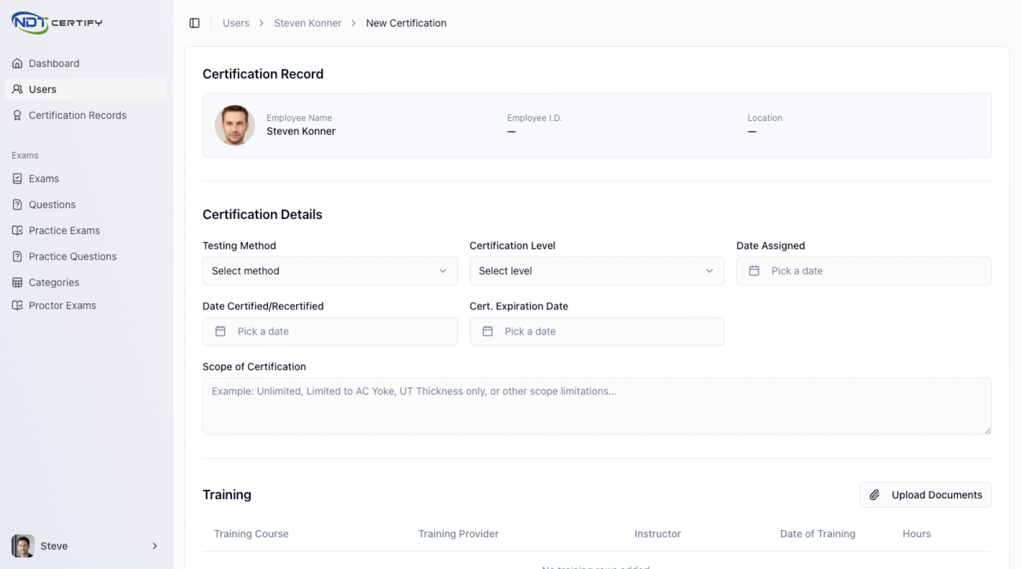Viewport: 1021px width, 569px height.
Task: Expand the Steve user menu chevron
Action: (x=154, y=546)
